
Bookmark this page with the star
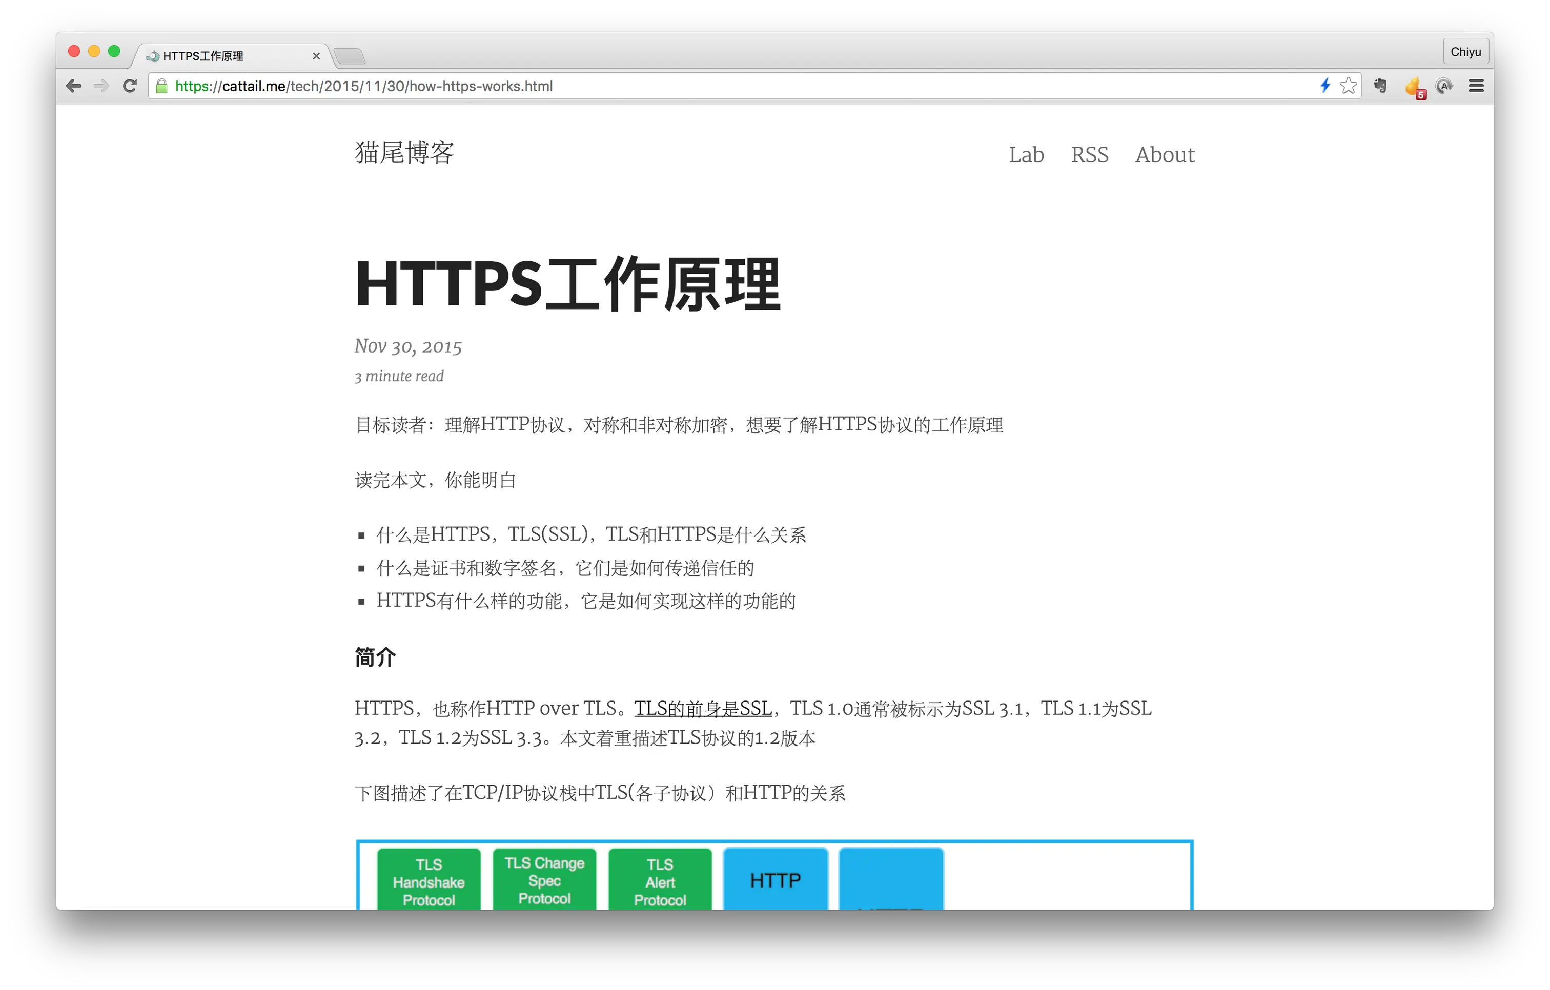click(x=1348, y=86)
